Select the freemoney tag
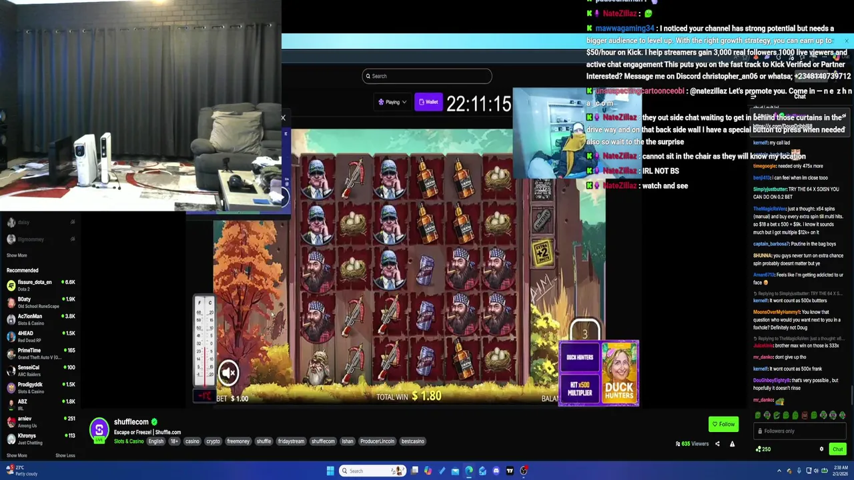This screenshot has height=480, width=854. [238, 441]
